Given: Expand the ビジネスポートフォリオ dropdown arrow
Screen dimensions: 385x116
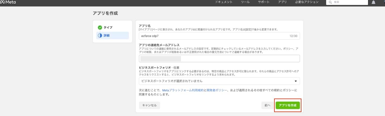Looking at the screenshot, I should (296, 81).
